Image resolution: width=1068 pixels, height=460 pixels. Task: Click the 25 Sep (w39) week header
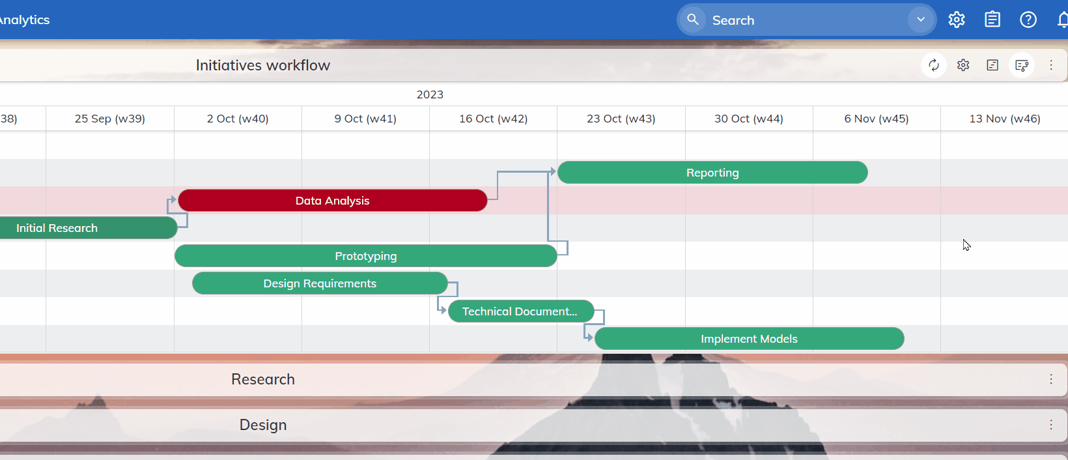[x=110, y=119]
